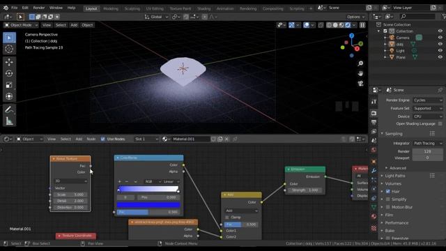This screenshot has width=446, height=251.
Task: Switch to the Animation workspace tab
Action: (224, 8)
